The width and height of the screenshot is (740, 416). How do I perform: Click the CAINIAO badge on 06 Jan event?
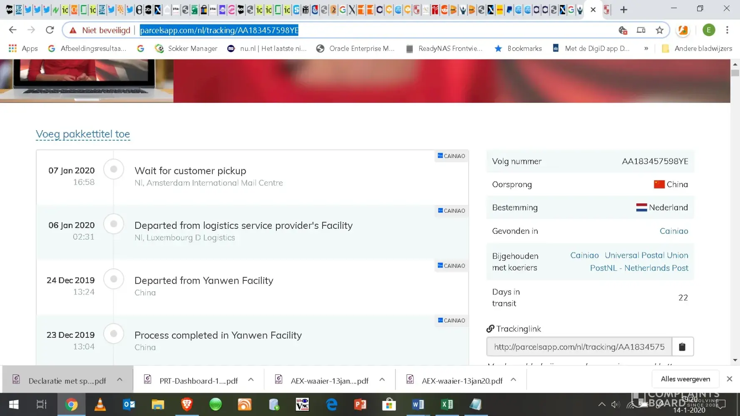coord(452,210)
